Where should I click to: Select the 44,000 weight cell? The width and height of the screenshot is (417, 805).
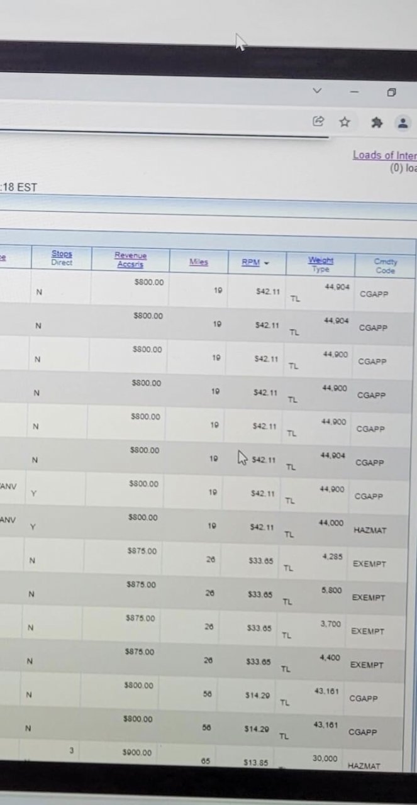click(331, 523)
